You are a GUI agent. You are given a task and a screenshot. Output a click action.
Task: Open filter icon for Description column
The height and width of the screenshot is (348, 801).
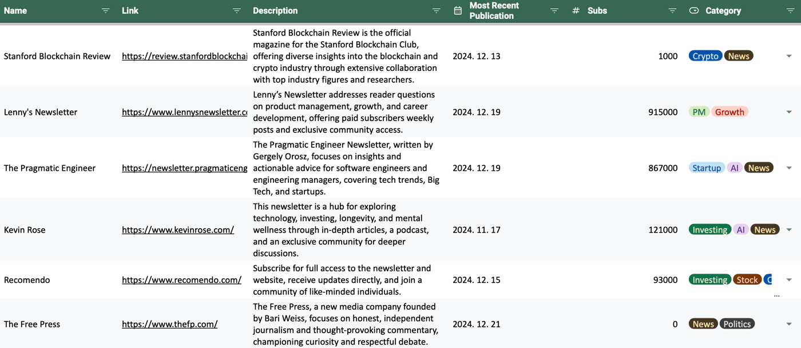click(x=436, y=11)
